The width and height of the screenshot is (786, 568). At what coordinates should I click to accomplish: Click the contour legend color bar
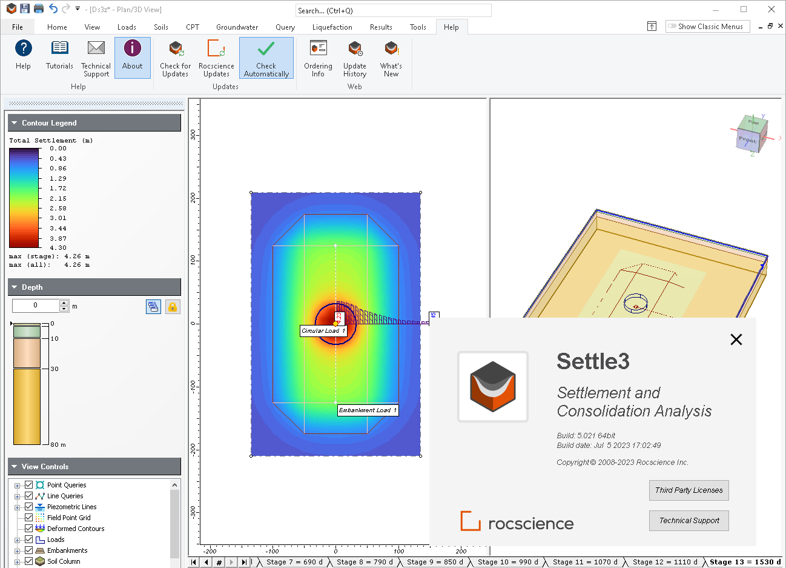tap(24, 198)
